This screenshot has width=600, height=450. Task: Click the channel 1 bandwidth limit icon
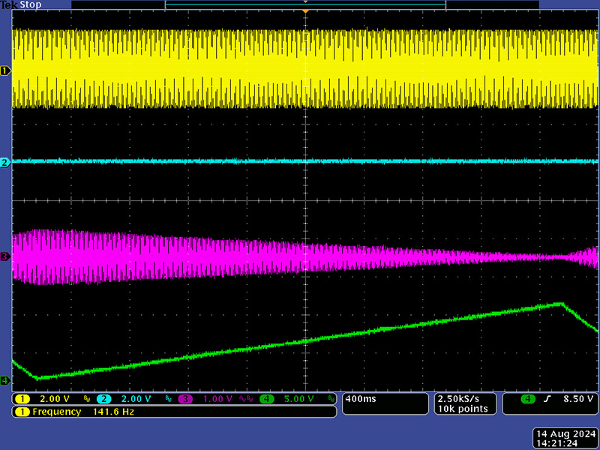(x=87, y=399)
